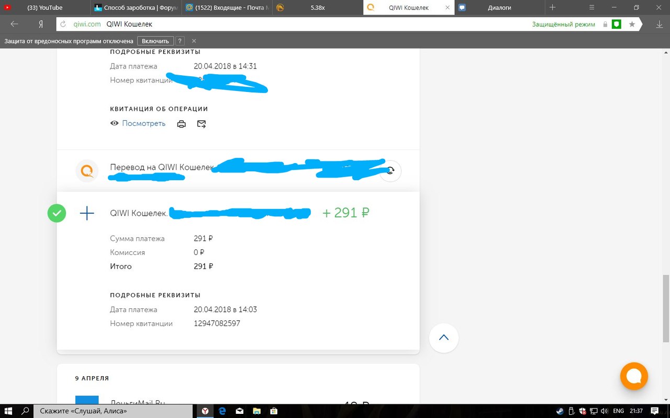Click the Комиссия 0 ₽ value
Screen dimensions: 670x418
(199, 252)
